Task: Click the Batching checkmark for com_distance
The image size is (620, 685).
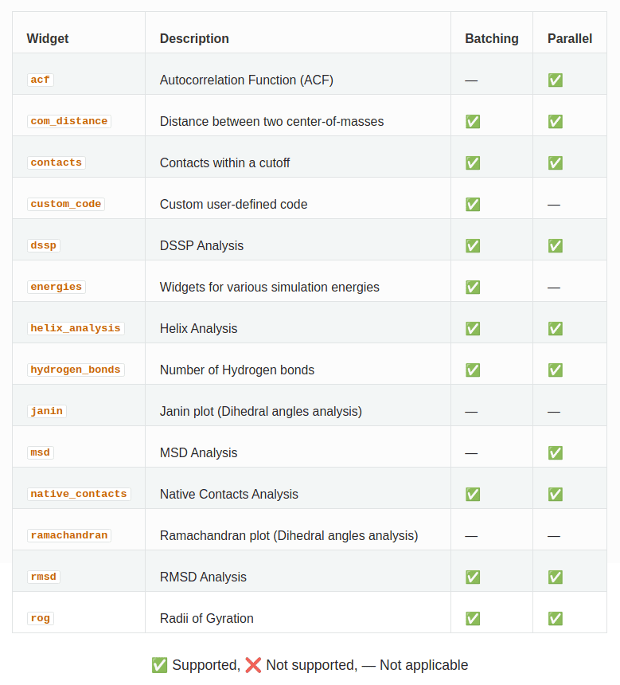Action: coord(473,121)
